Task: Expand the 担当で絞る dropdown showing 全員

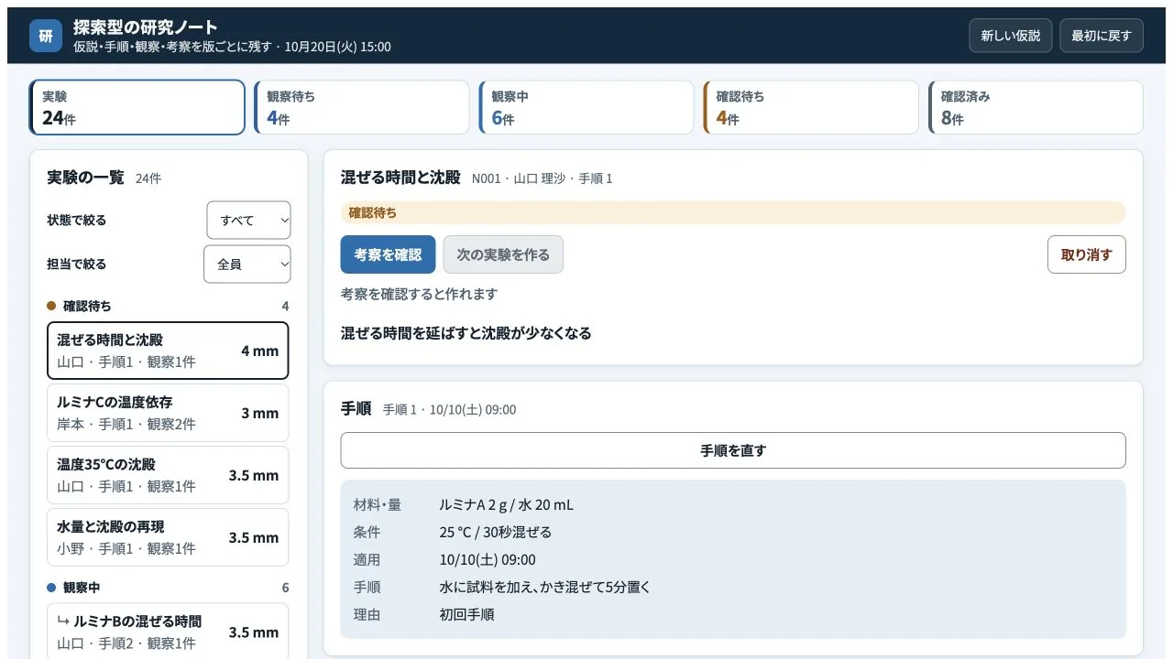Action: pos(247,265)
